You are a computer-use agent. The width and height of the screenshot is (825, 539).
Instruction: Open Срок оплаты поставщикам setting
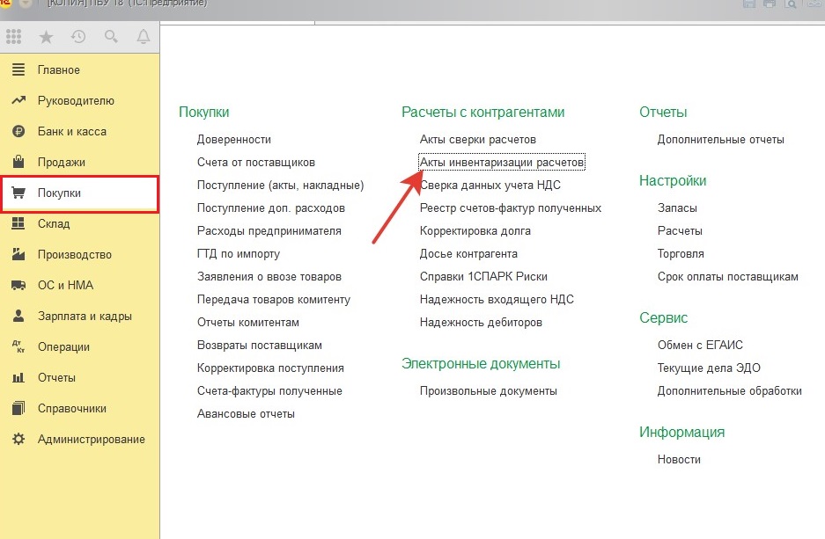(727, 277)
